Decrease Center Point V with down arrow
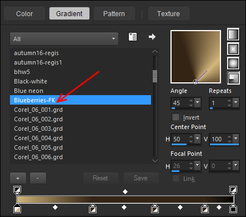This screenshot has width=246, height=217. [229, 141]
